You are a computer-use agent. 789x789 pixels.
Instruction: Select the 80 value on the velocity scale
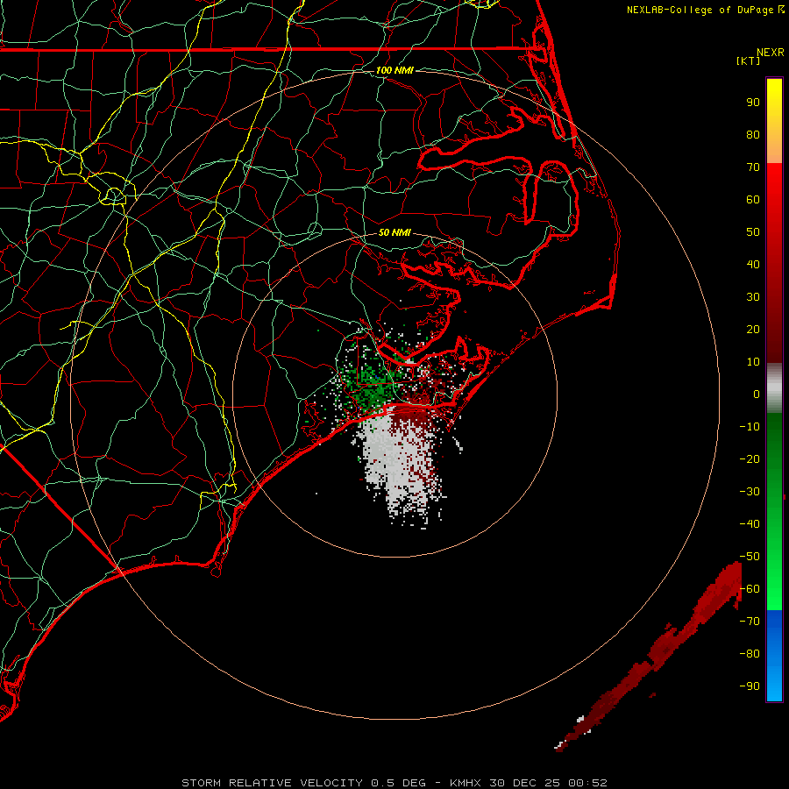tap(753, 134)
